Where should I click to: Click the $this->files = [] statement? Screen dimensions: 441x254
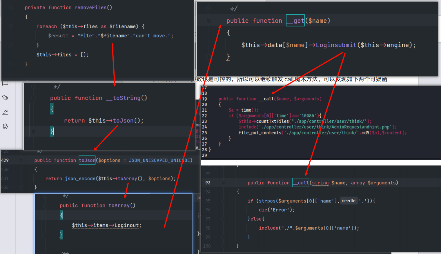pos(63,55)
